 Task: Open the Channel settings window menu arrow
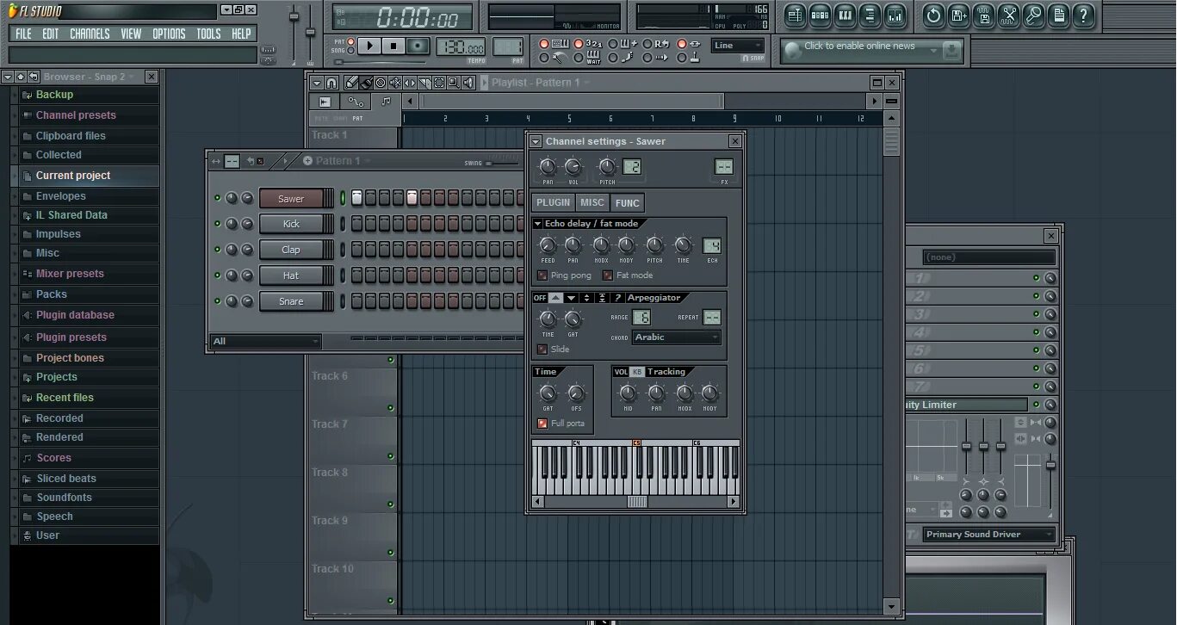536,141
